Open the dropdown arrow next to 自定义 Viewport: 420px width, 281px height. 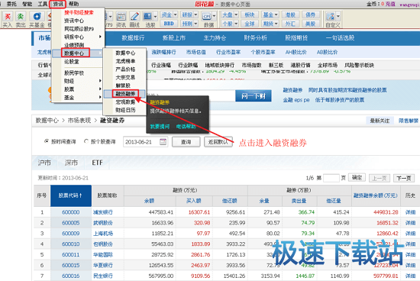pyautogui.click(x=338, y=16)
